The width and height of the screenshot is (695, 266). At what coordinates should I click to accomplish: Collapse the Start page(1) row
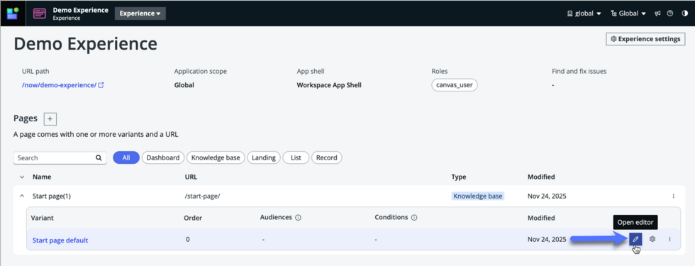(x=22, y=196)
